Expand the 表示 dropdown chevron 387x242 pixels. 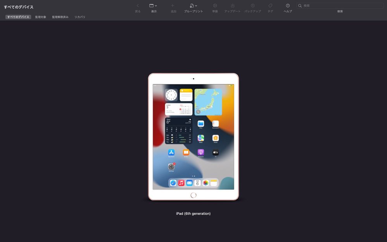(156, 6)
